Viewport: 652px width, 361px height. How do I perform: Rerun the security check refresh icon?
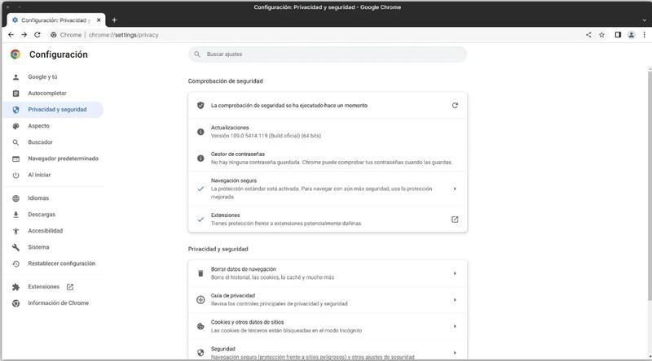point(455,105)
